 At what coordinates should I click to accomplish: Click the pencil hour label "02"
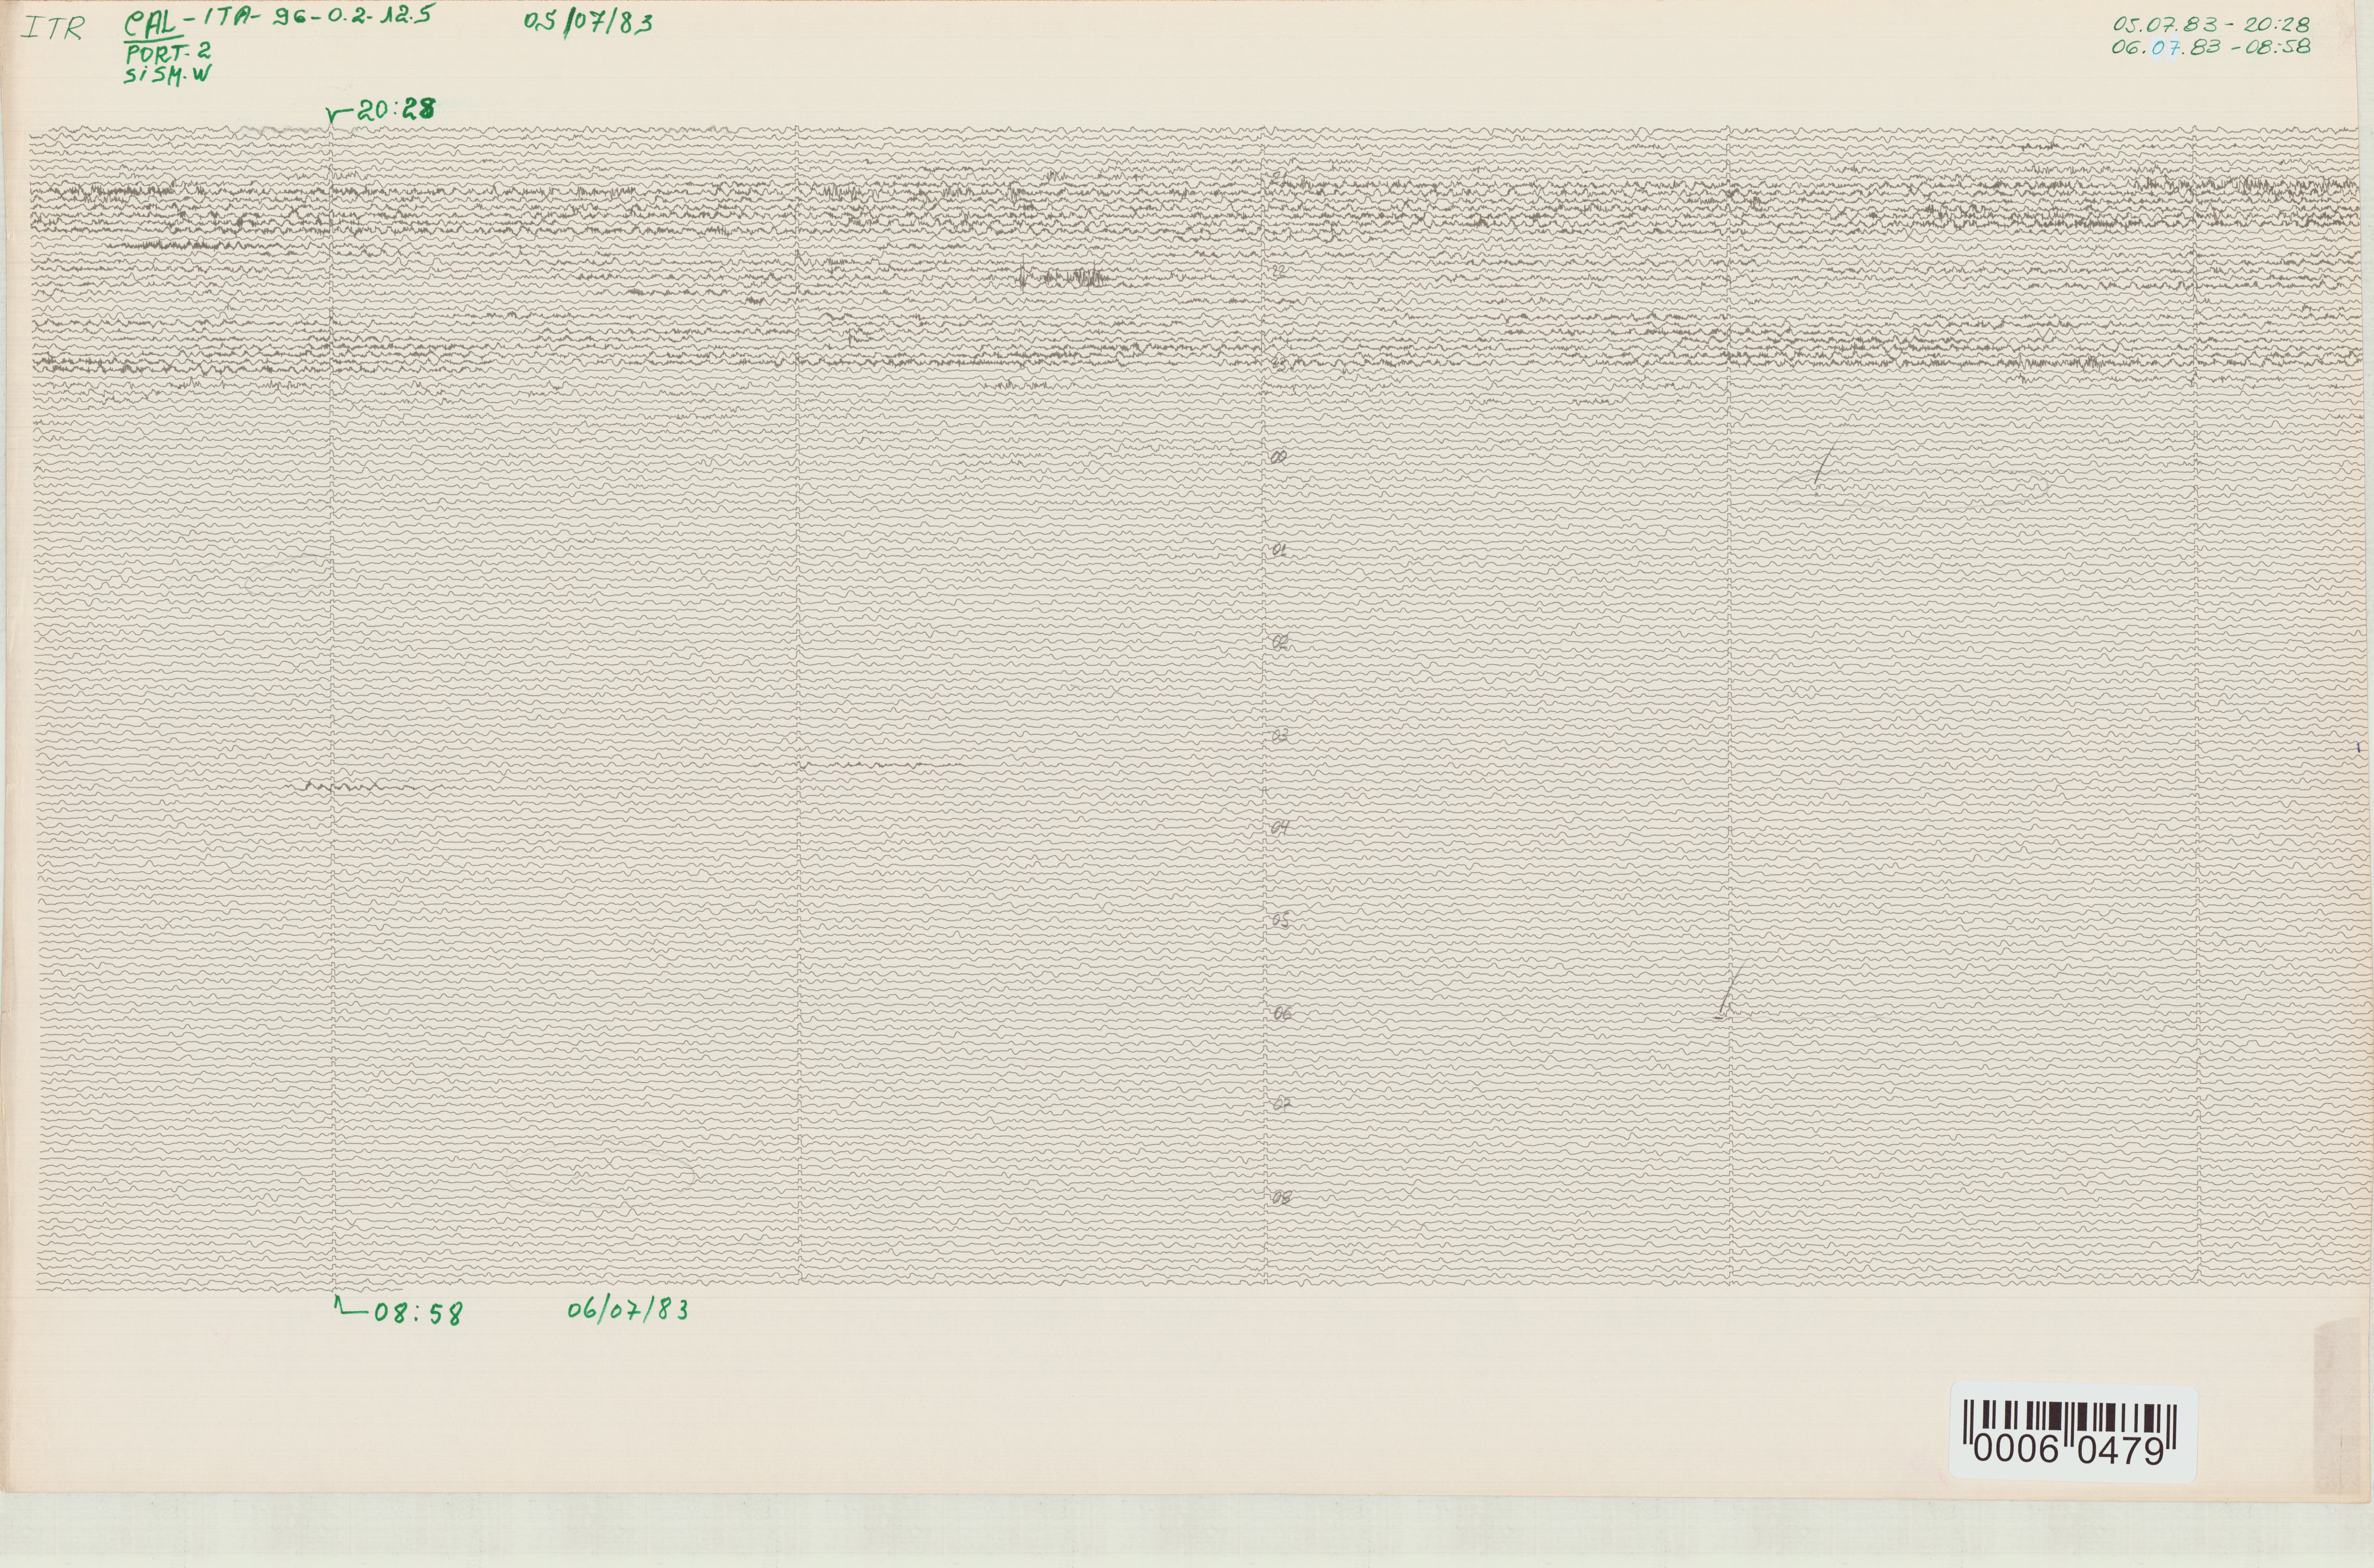[1280, 643]
